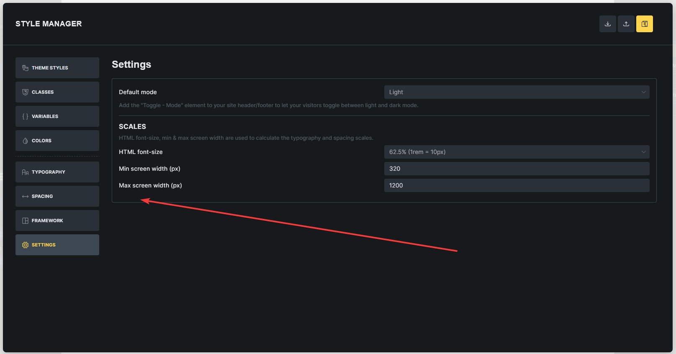Focus the Max screen width input

tap(516, 185)
